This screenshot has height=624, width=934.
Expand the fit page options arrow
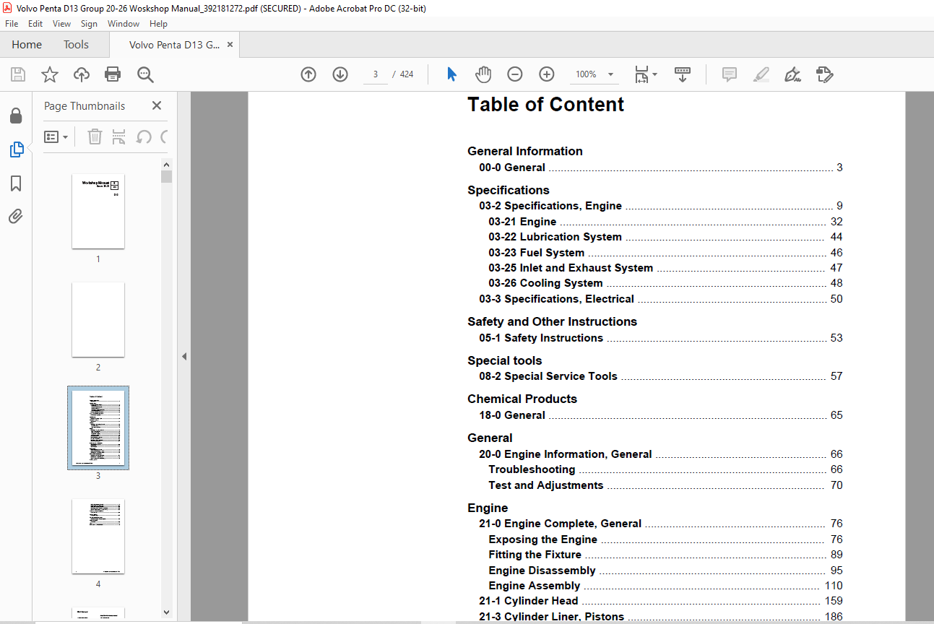(x=654, y=74)
